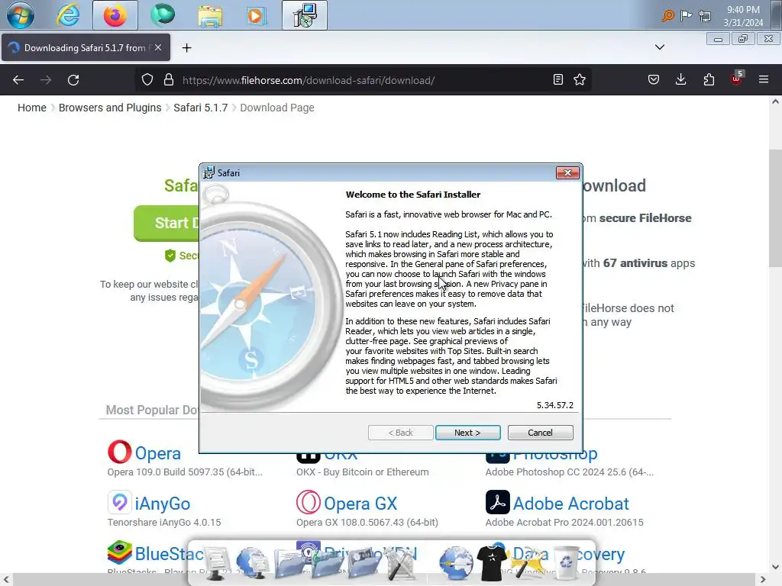This screenshot has width=782, height=586.
Task: Click the red Opera logo icon
Action: 120,452
